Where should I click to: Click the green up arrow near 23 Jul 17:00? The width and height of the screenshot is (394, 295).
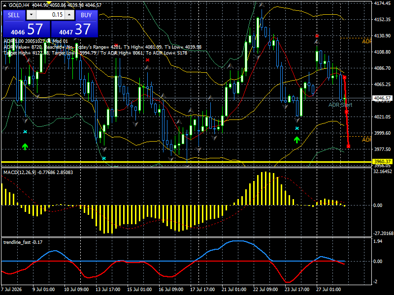coord(297,140)
